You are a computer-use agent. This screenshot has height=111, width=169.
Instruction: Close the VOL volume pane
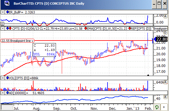point(3,78)
